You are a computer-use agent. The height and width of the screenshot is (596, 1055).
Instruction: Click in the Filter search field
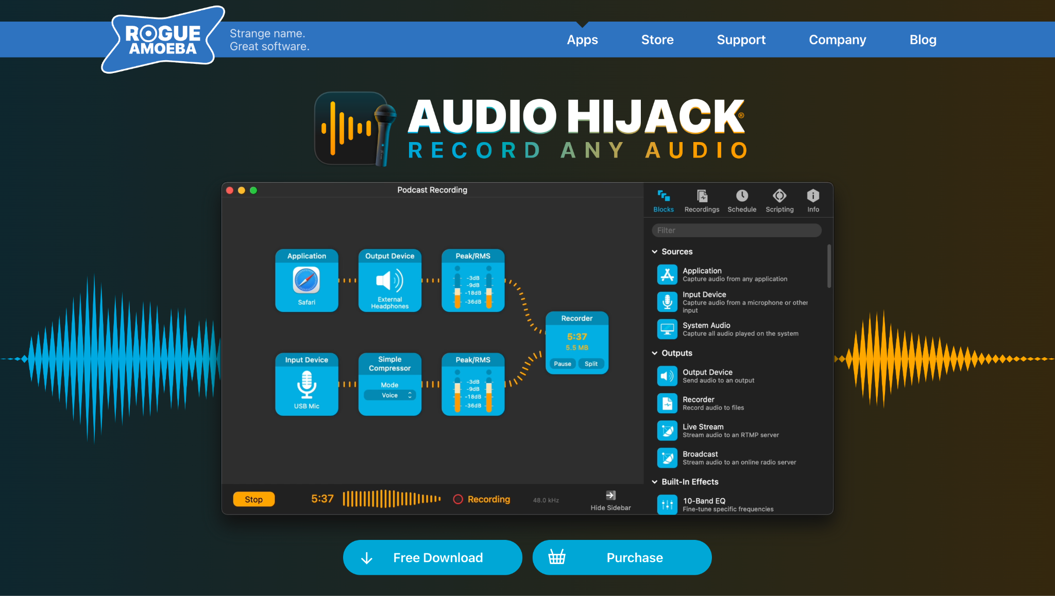point(737,231)
